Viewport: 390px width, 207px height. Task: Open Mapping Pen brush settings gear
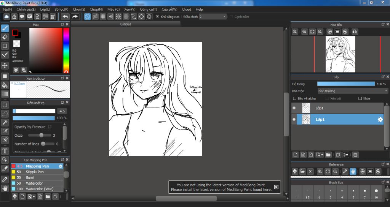coord(61,166)
